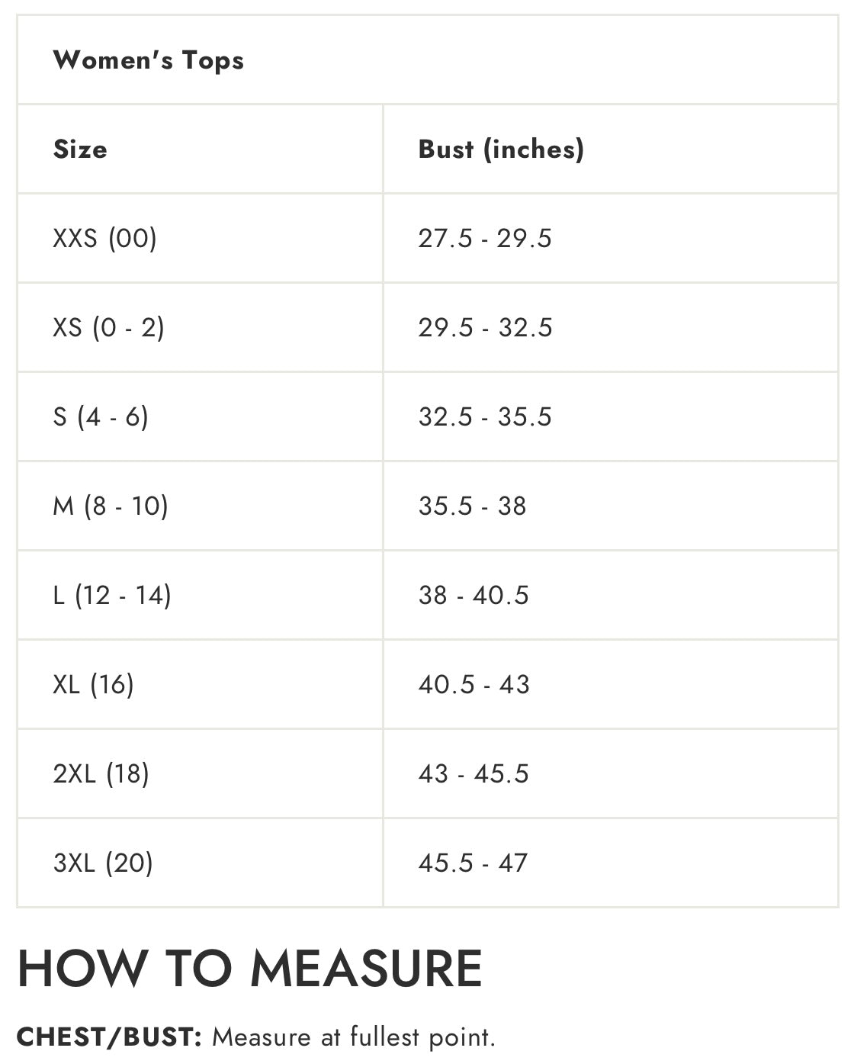Choose the L (12 - 14) size cell

(x=112, y=596)
